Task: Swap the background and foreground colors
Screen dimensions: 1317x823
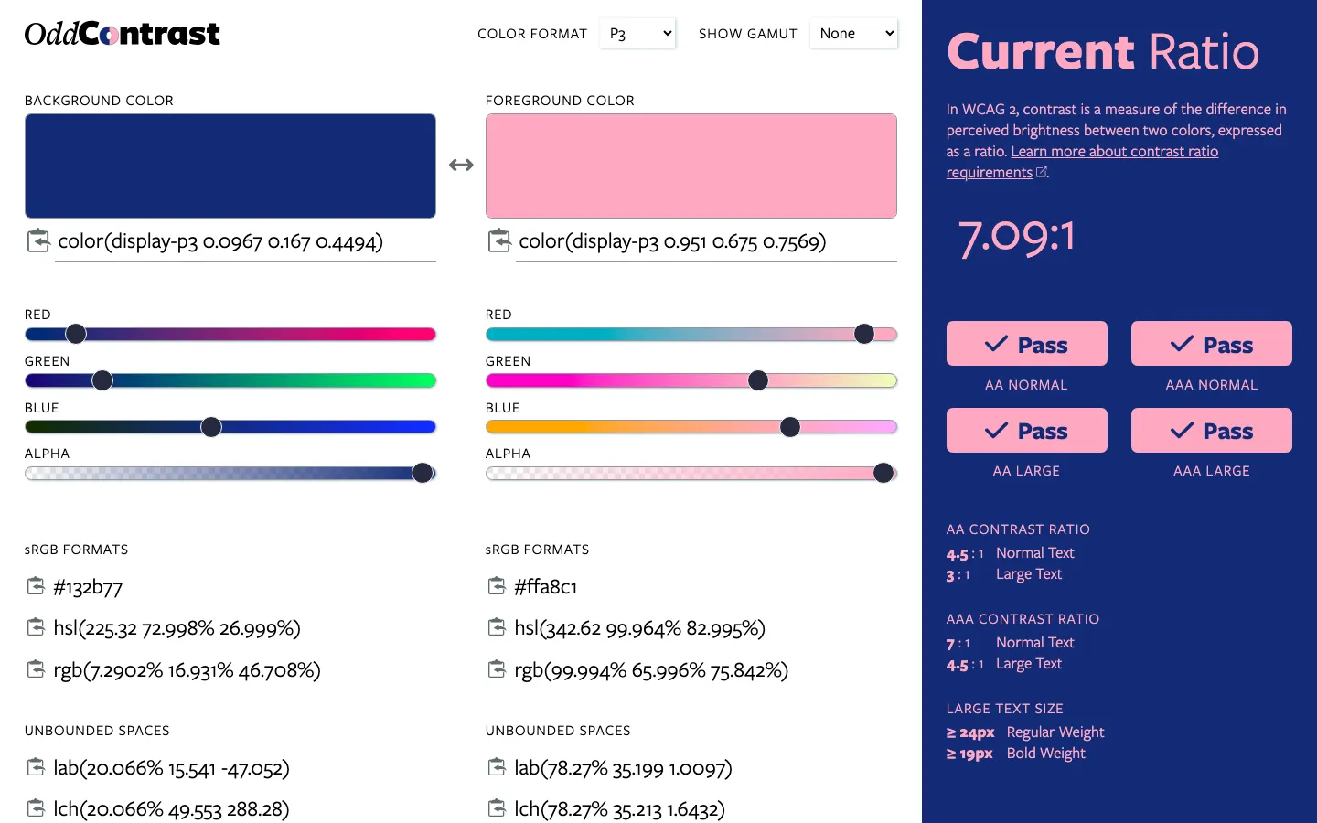Action: coord(461,166)
